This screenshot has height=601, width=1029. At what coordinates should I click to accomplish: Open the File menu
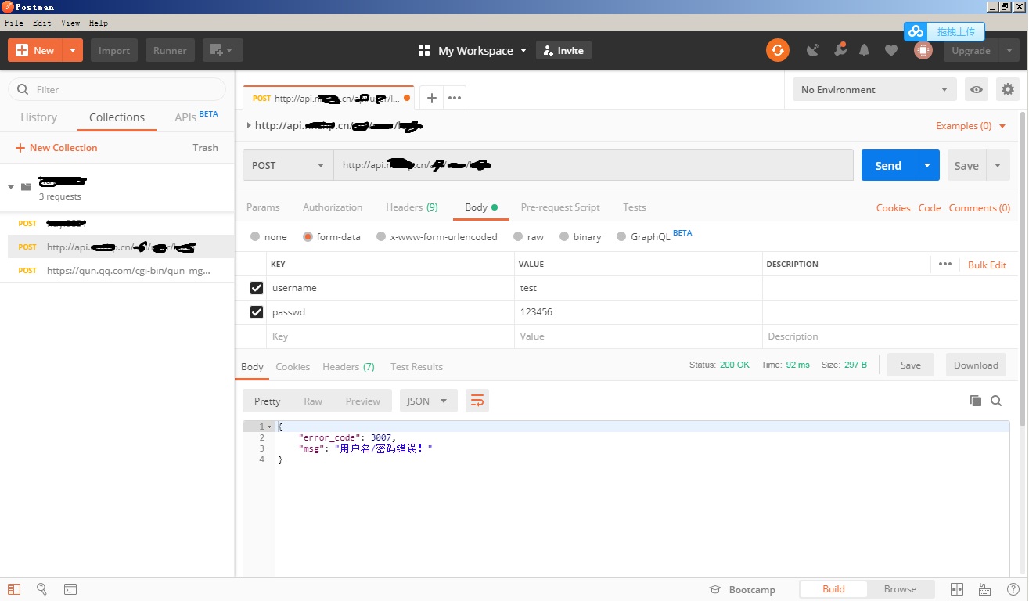click(x=14, y=23)
